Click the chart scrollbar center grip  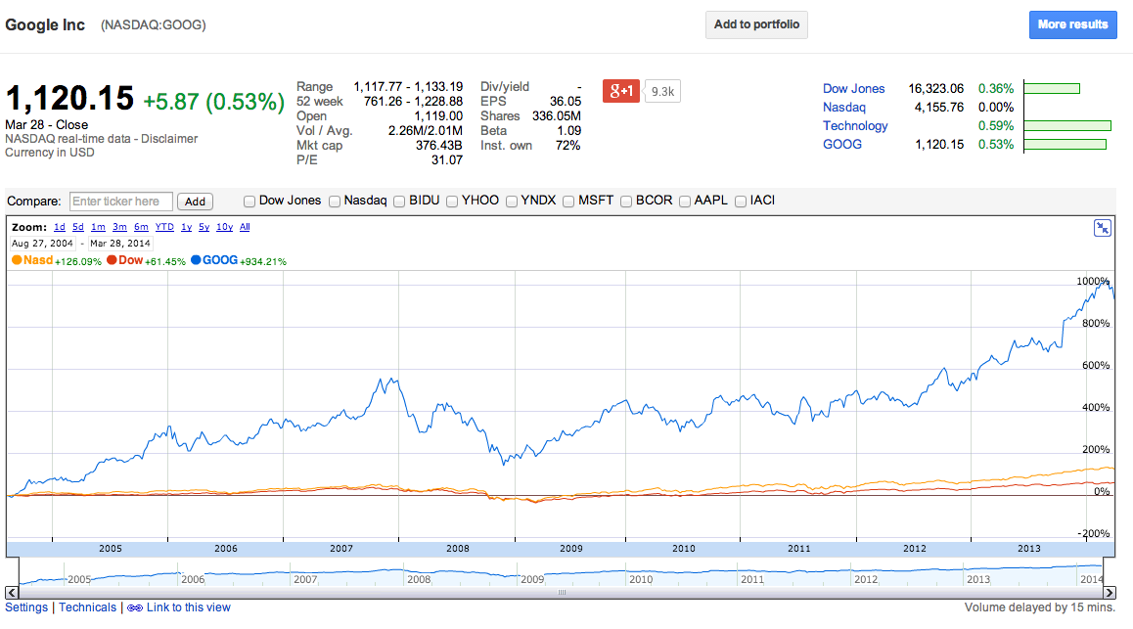point(562,593)
